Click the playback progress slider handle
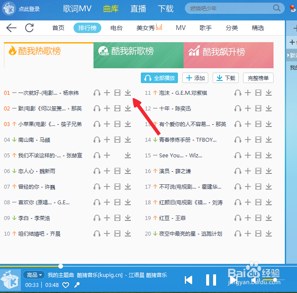This screenshot has height=293, width=297. pos(60,266)
